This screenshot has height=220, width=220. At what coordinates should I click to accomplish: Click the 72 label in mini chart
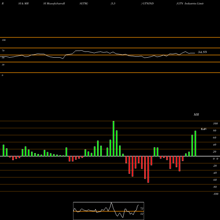142,209
